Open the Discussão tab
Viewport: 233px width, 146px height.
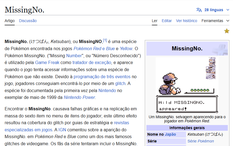coord(28,21)
